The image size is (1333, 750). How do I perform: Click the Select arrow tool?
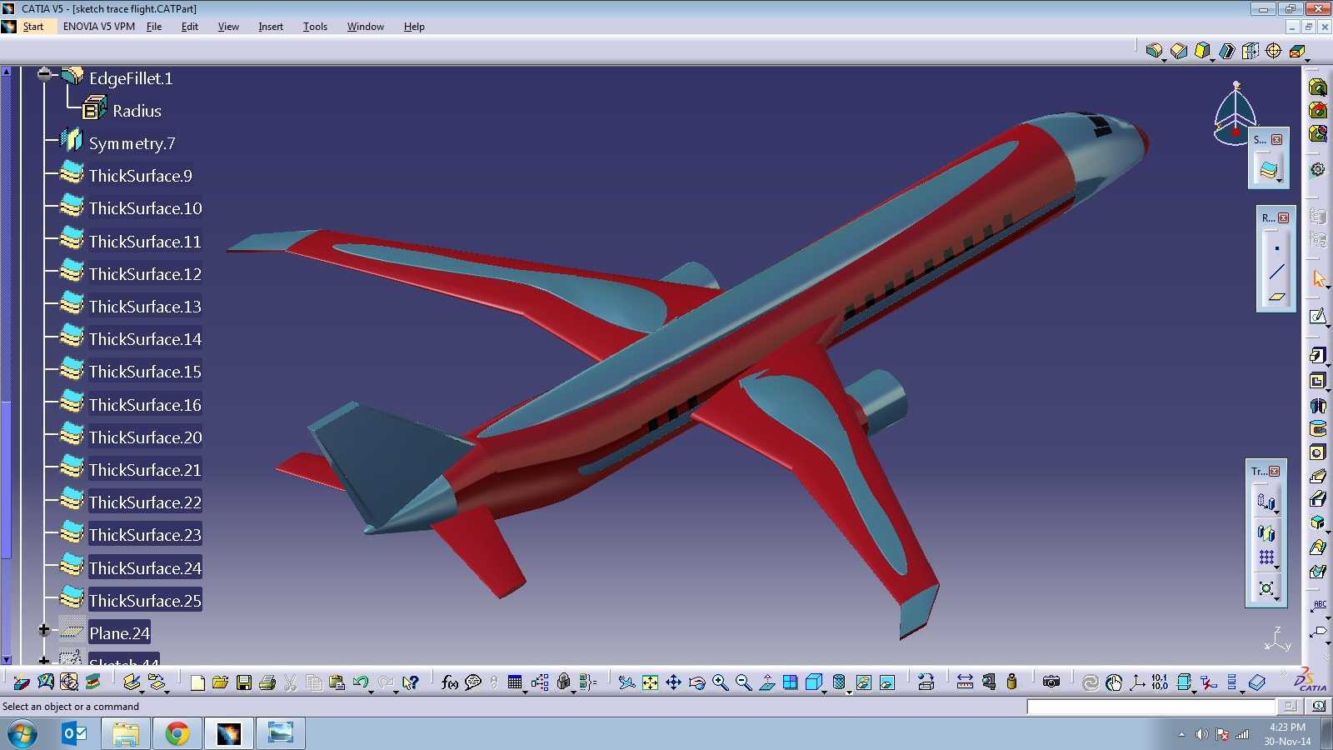1318,278
